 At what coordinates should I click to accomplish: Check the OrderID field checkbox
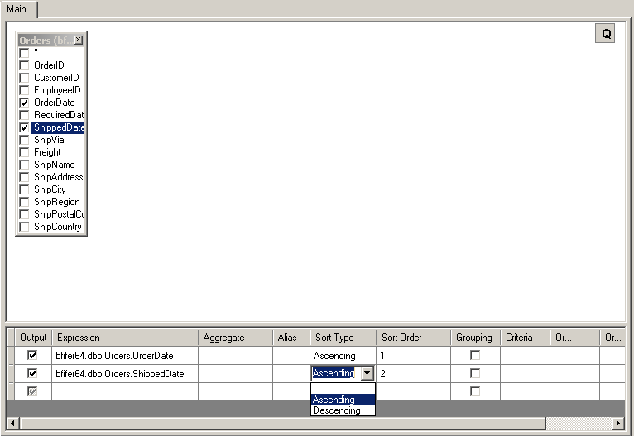pyautogui.click(x=24, y=65)
